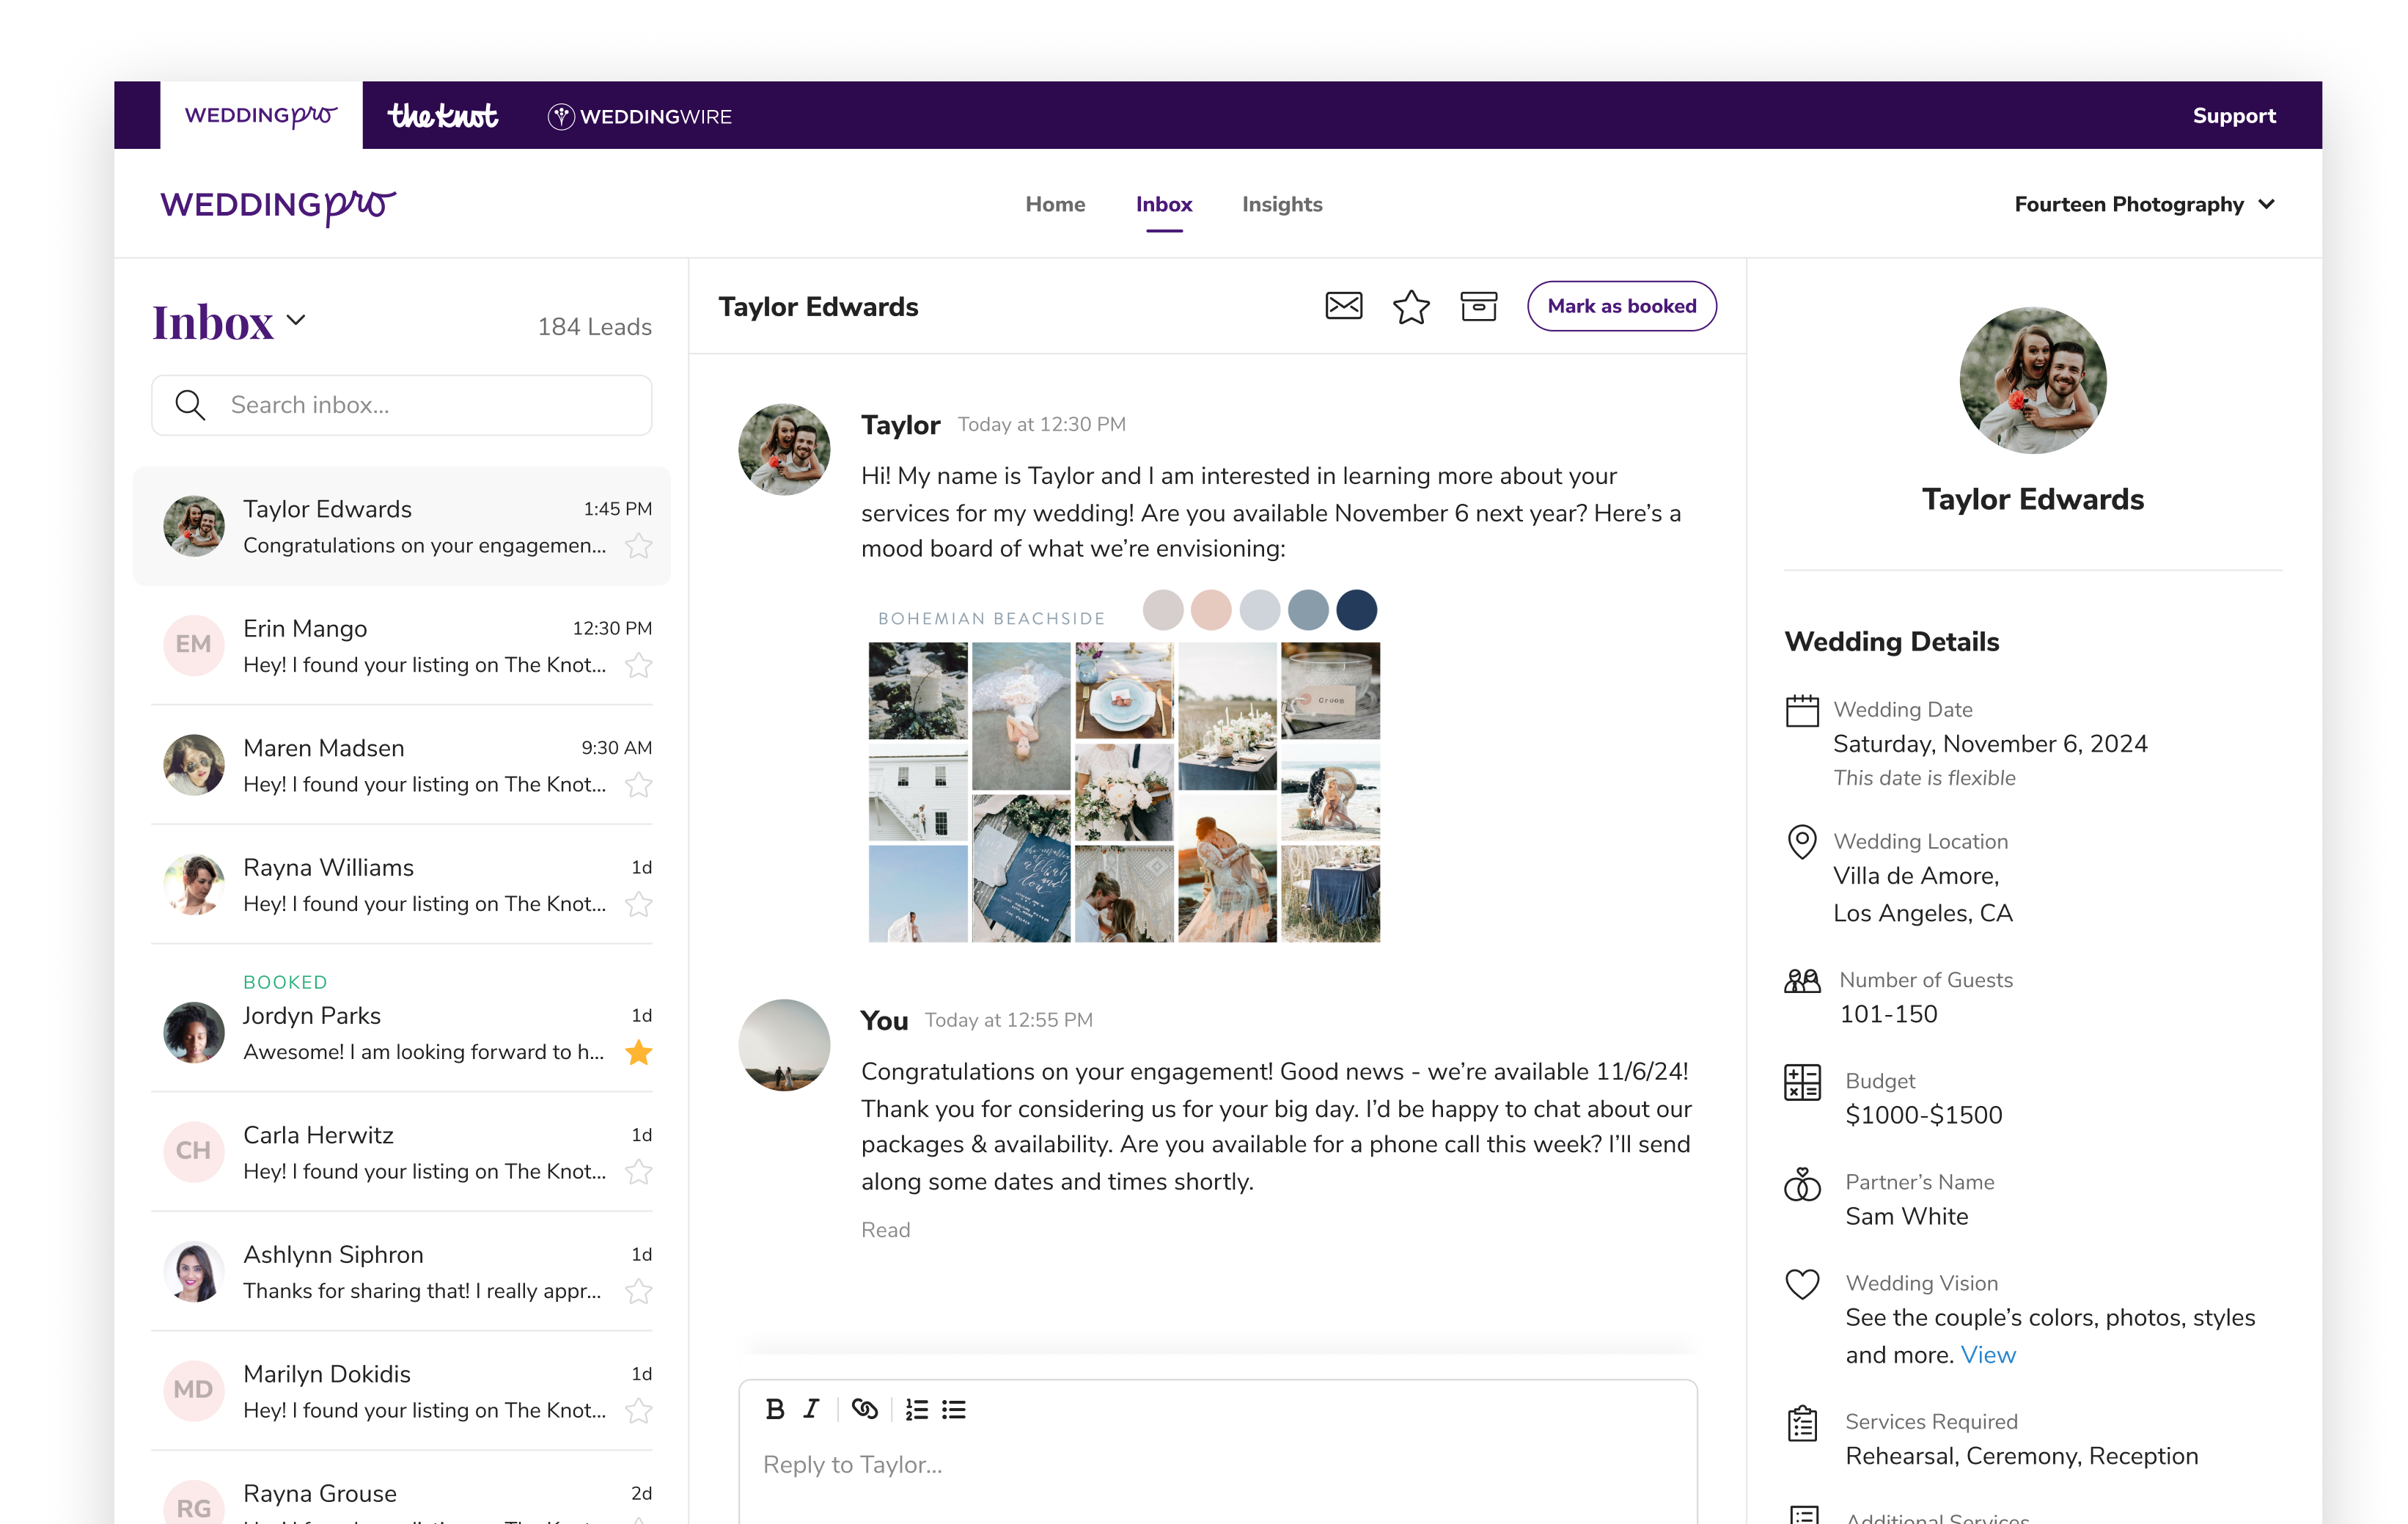Viewport: 2408px width, 1524px height.
Task: Star the Marilyn Dokidis message
Action: (639, 1410)
